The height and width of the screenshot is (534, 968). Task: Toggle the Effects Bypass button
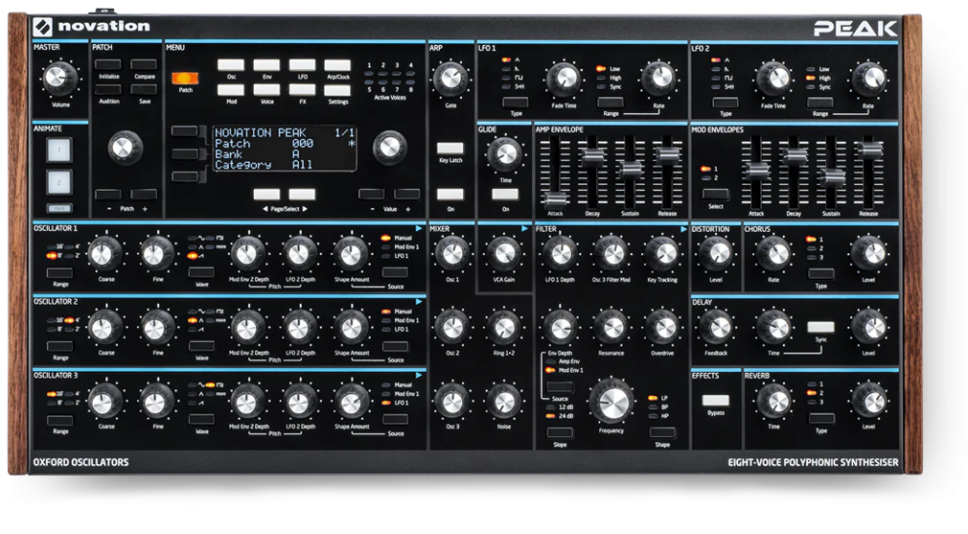[x=716, y=400]
